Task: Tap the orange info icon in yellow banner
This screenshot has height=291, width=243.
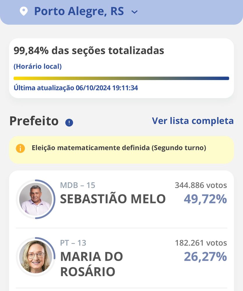Action: click(20, 148)
